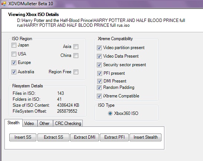Switch to the Video tab
The height and width of the screenshot is (161, 203).
[30, 123]
